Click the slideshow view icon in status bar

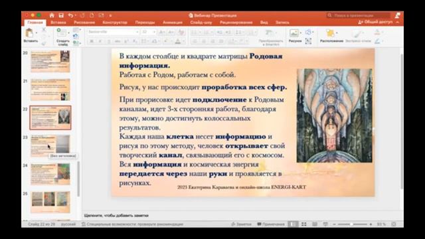tap(325, 224)
